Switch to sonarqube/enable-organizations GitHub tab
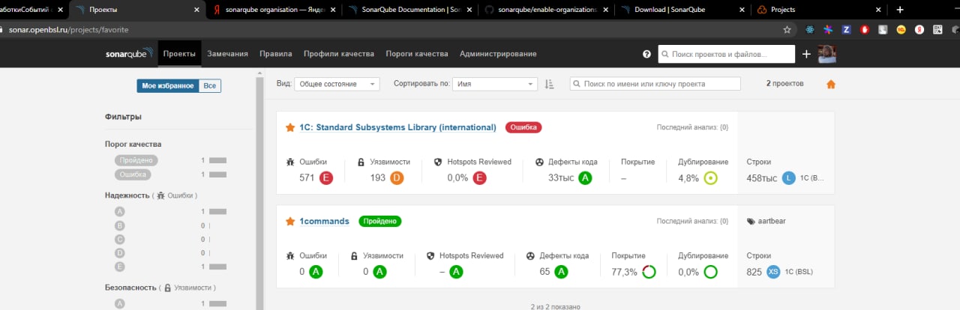This screenshot has height=310, width=960. (546, 10)
